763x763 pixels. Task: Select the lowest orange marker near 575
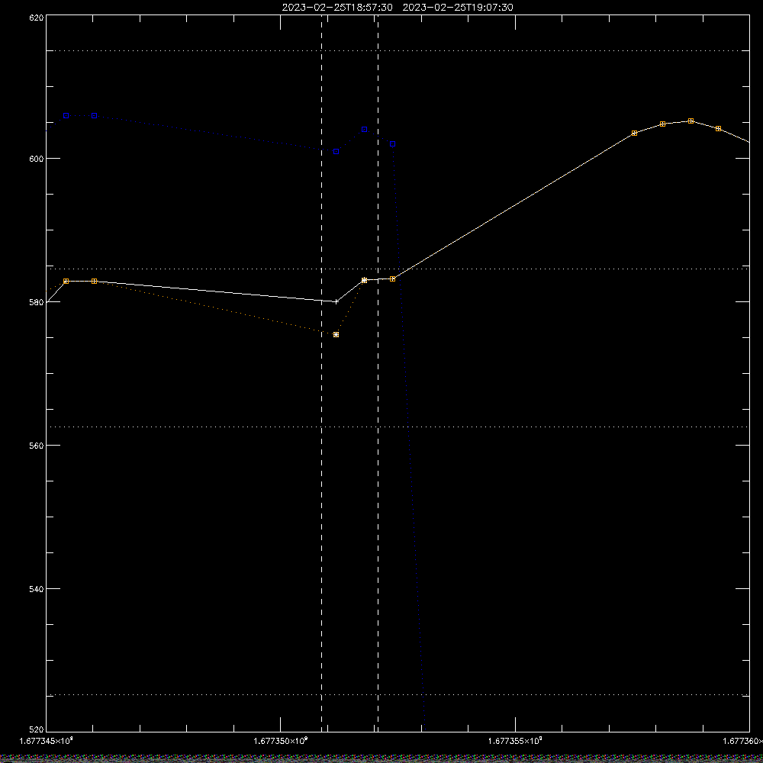336,335
